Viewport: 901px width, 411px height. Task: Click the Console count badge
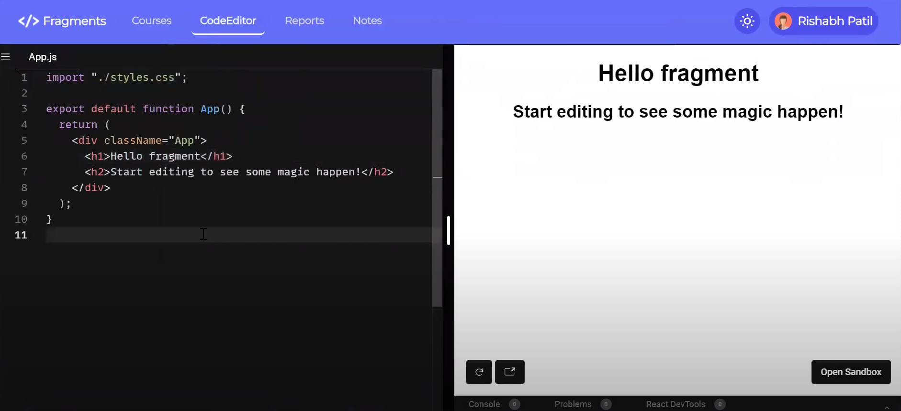point(514,404)
